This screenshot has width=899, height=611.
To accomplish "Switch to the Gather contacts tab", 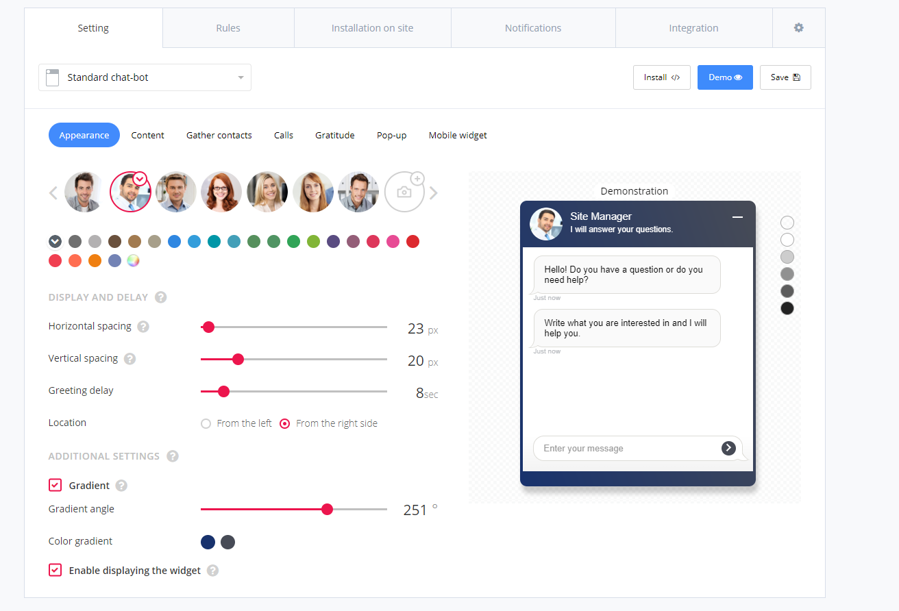I will tap(219, 135).
